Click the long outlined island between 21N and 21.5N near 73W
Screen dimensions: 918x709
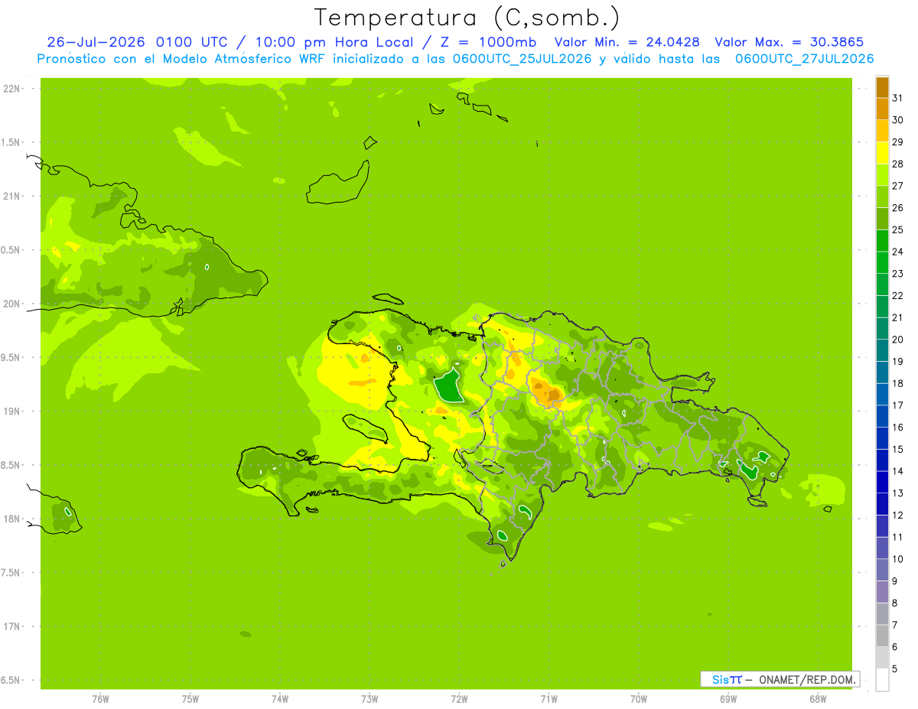click(340, 186)
